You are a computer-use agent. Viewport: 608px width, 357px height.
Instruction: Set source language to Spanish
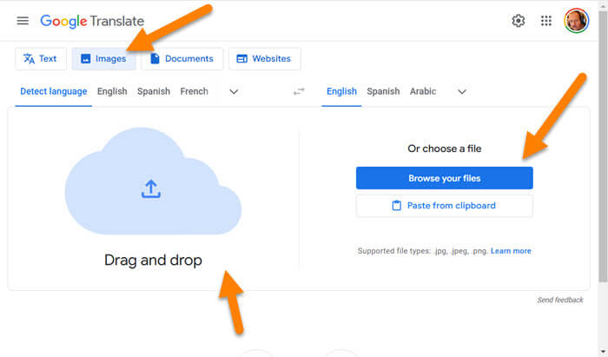point(154,91)
